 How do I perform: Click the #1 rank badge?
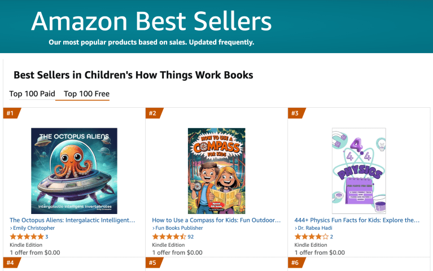click(11, 113)
